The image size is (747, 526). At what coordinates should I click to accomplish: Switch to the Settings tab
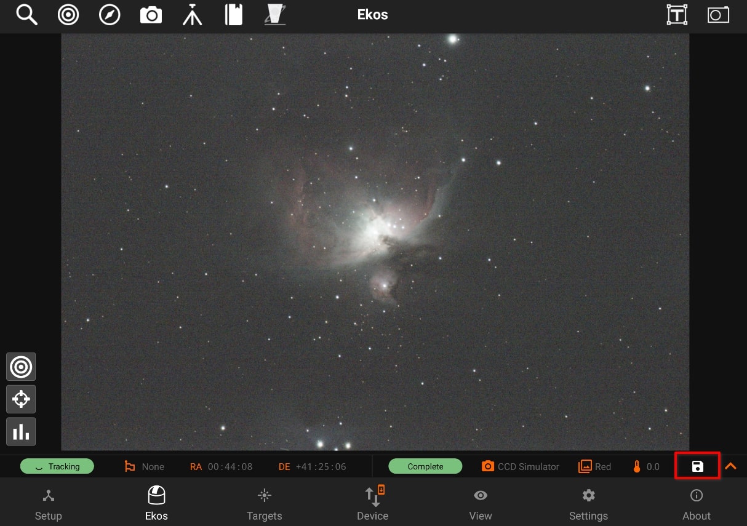589,505
